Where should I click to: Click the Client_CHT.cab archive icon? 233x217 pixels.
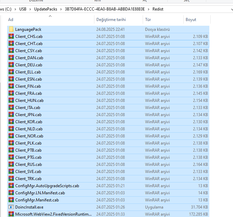point(11,43)
